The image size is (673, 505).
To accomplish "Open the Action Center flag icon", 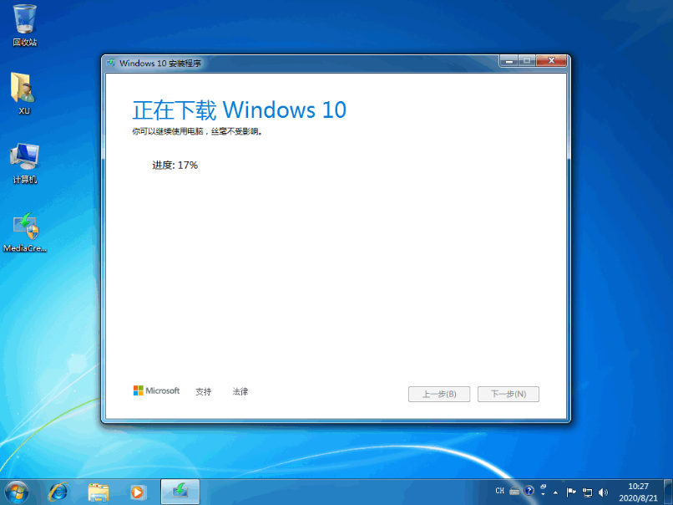I will click(x=571, y=491).
